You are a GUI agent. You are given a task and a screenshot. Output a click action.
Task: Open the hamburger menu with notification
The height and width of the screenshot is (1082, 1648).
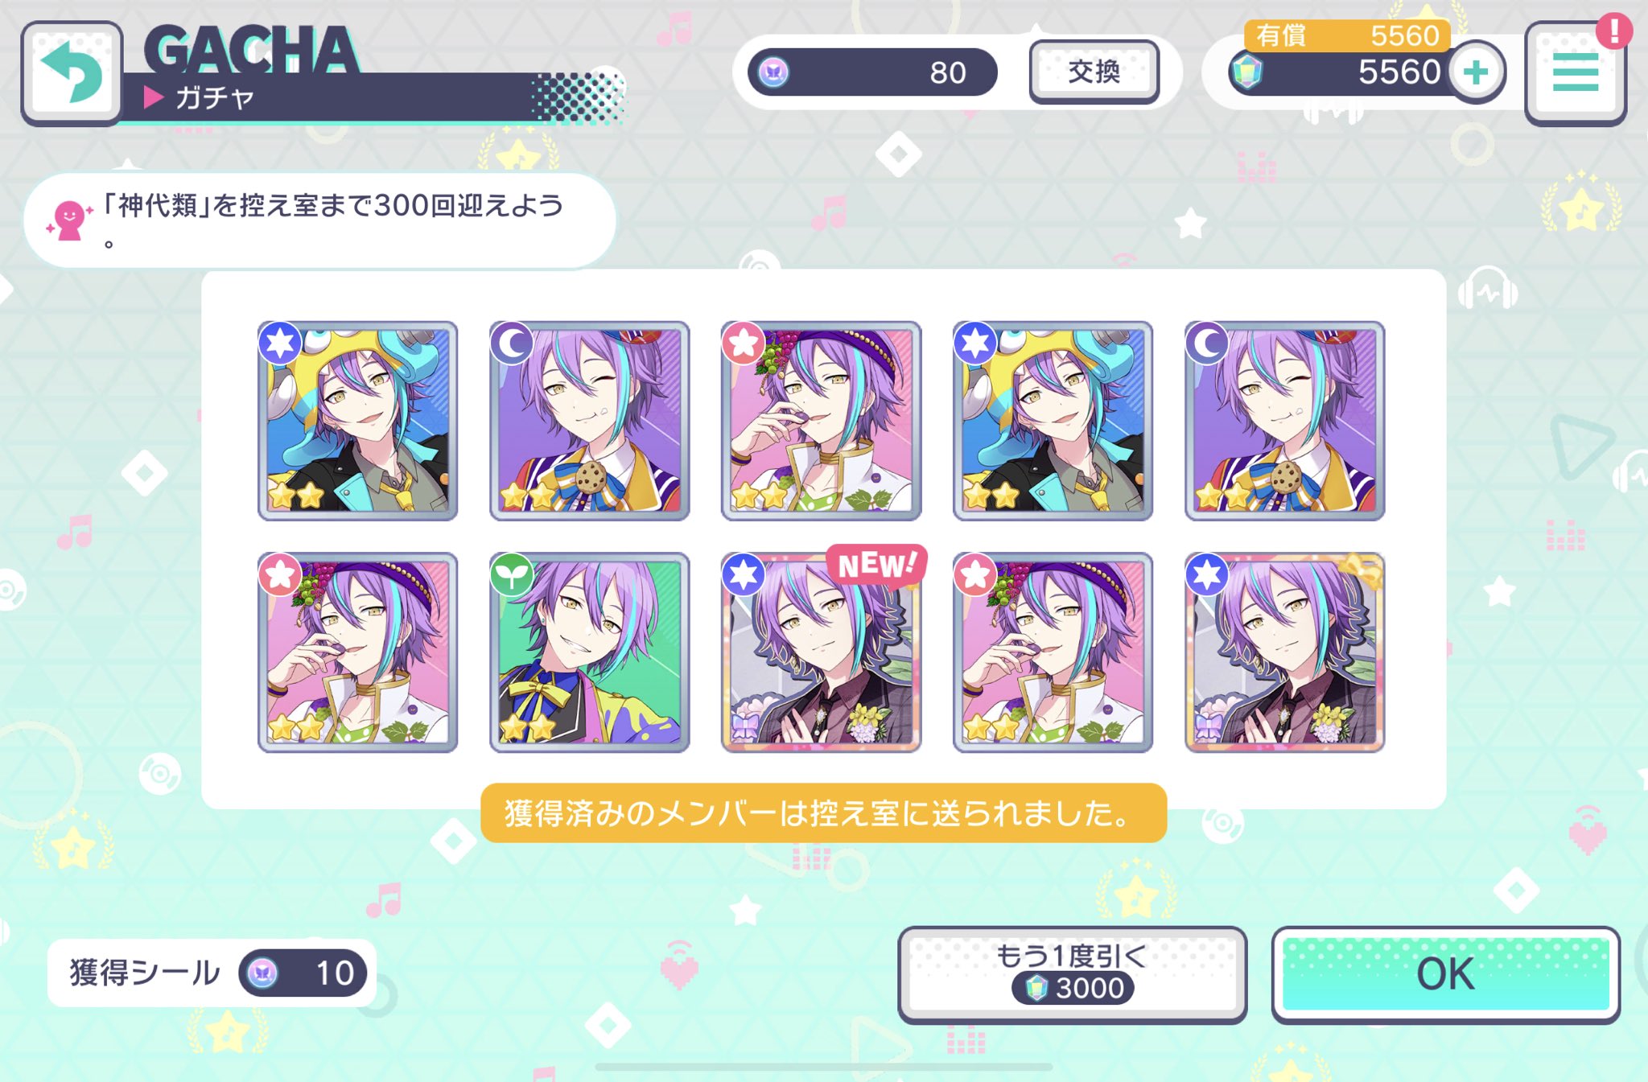[1575, 73]
